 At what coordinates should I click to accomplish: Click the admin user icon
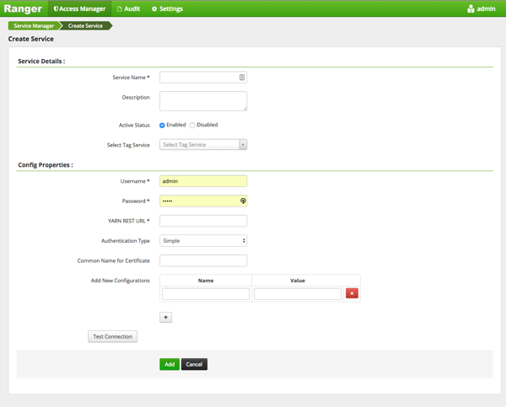point(471,8)
